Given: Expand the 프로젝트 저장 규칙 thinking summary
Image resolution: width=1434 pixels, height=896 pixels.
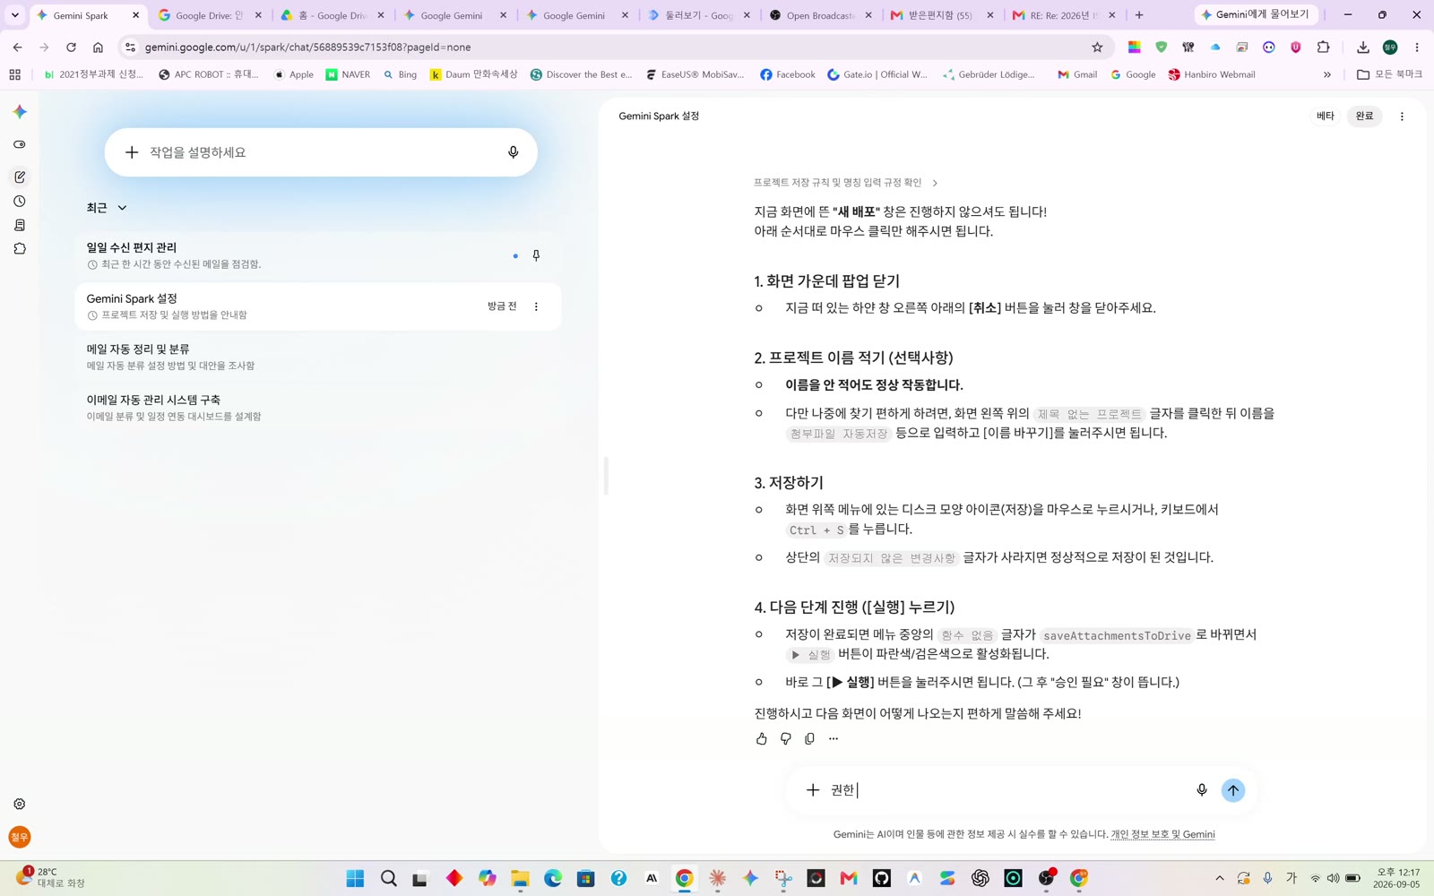Looking at the screenshot, I should tap(845, 183).
